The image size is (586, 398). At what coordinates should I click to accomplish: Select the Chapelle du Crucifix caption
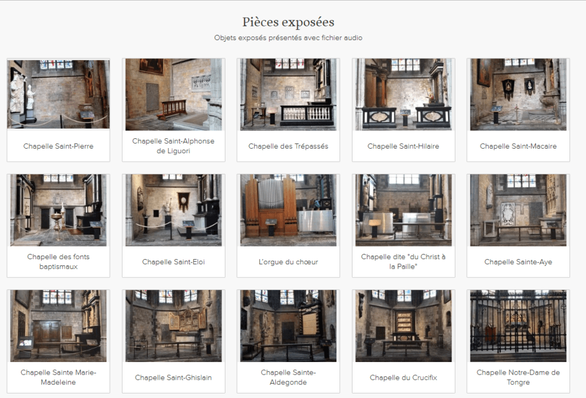403,377
